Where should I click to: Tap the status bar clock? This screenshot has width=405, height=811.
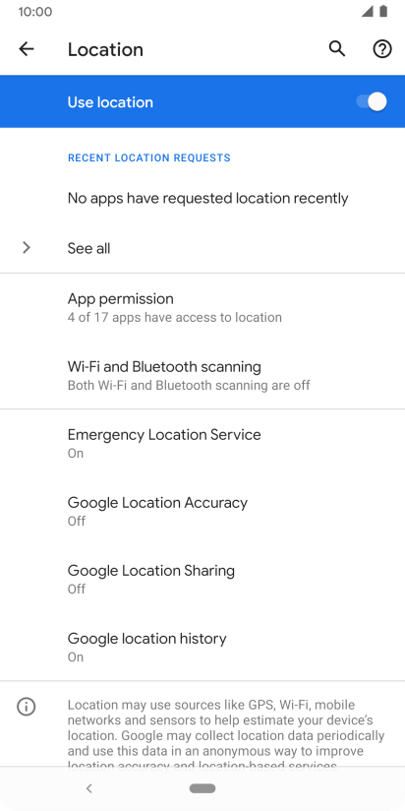pyautogui.click(x=35, y=12)
